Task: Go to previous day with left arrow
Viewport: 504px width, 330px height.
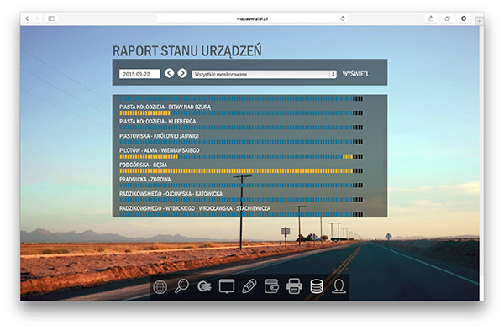Action: click(x=170, y=73)
